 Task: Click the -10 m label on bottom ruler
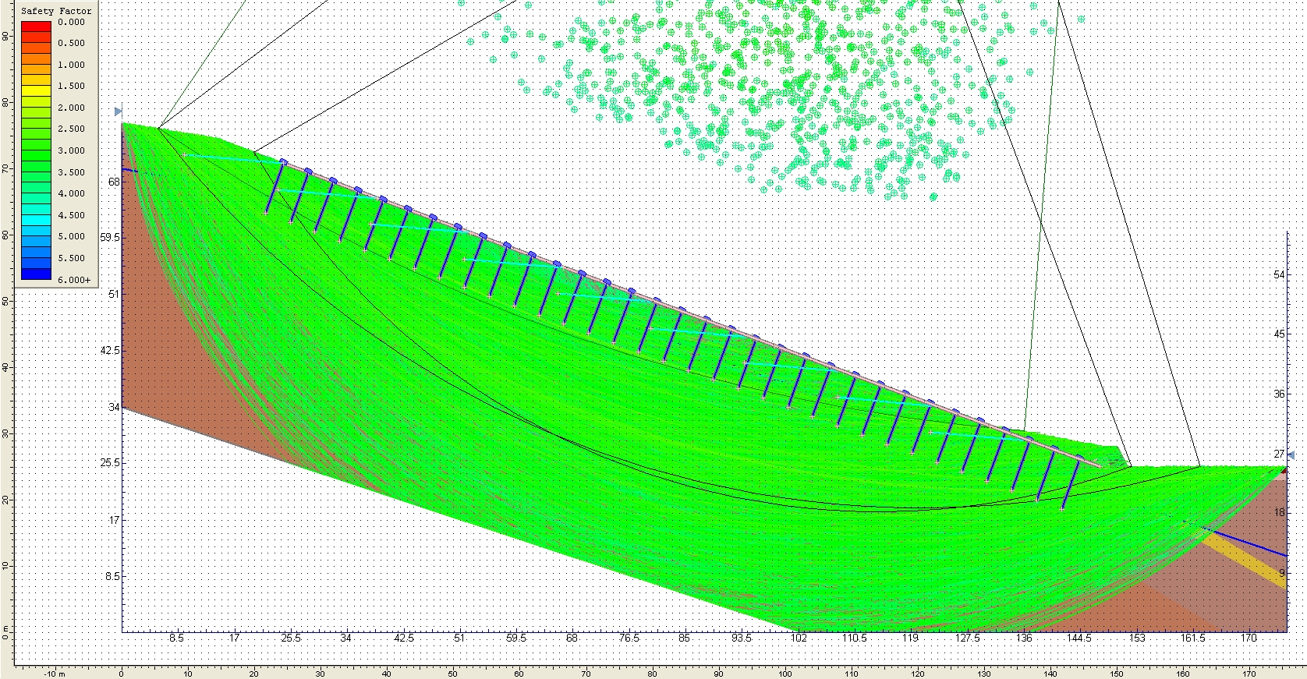pos(54,674)
